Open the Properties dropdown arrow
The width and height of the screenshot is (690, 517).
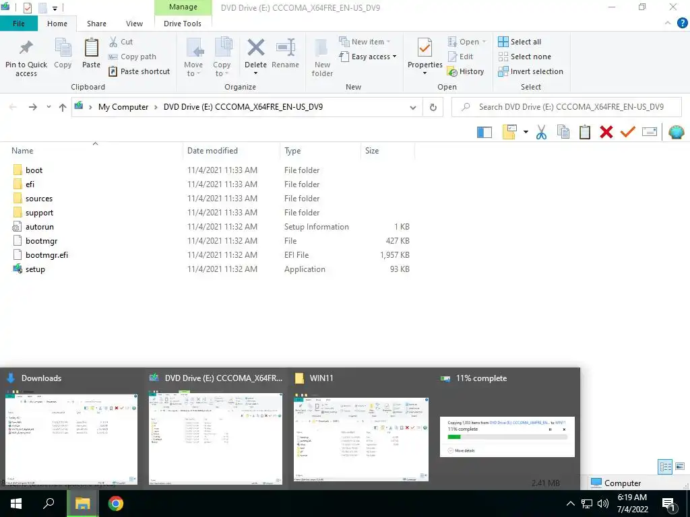point(425,73)
